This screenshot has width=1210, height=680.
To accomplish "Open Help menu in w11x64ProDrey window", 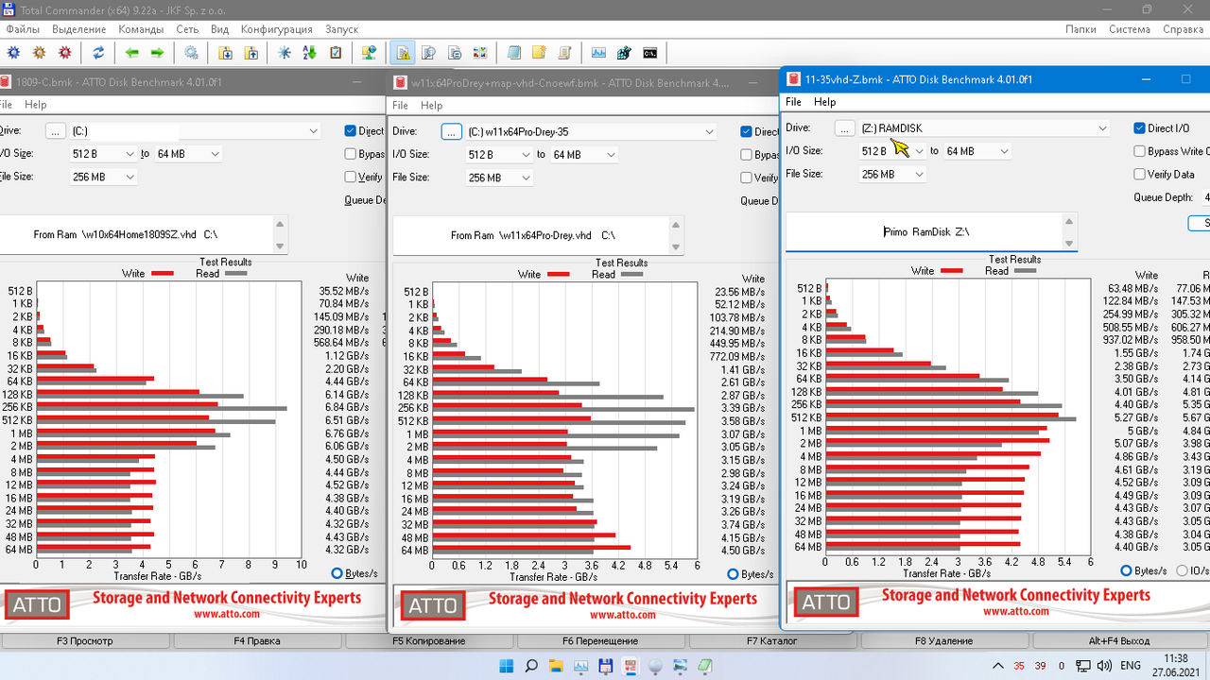I will coord(431,106).
